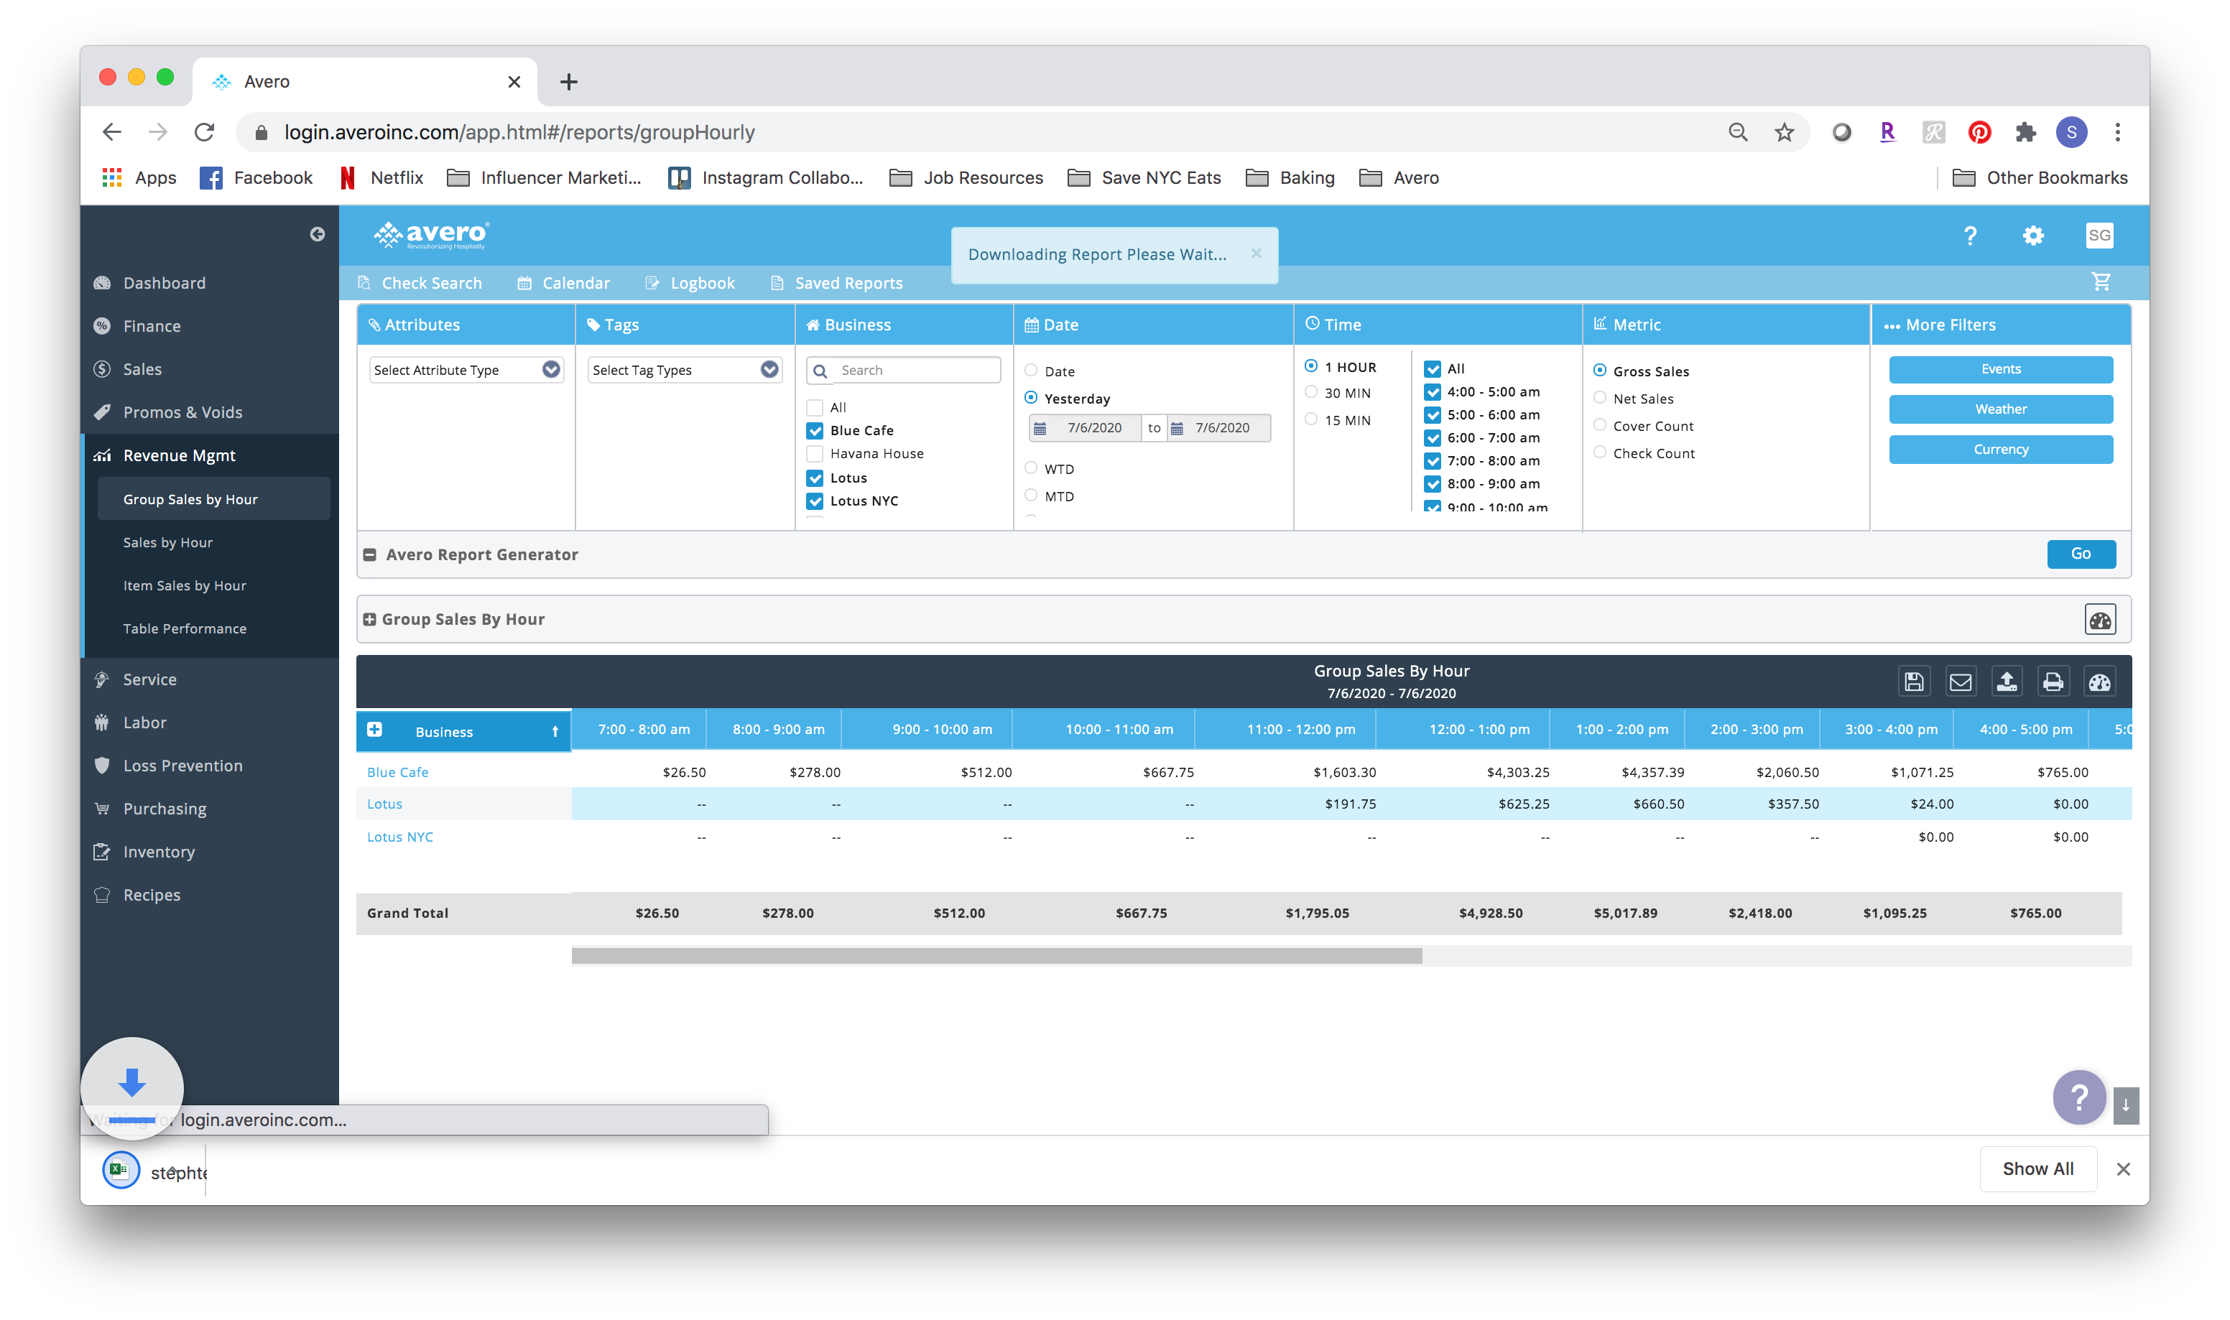
Task: Check the Havana House business checkbox
Action: click(x=815, y=454)
